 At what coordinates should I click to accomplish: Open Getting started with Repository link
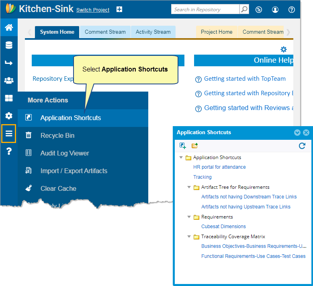[x=249, y=93]
